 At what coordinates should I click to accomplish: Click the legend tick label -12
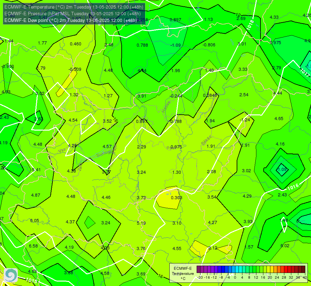[214, 277]
